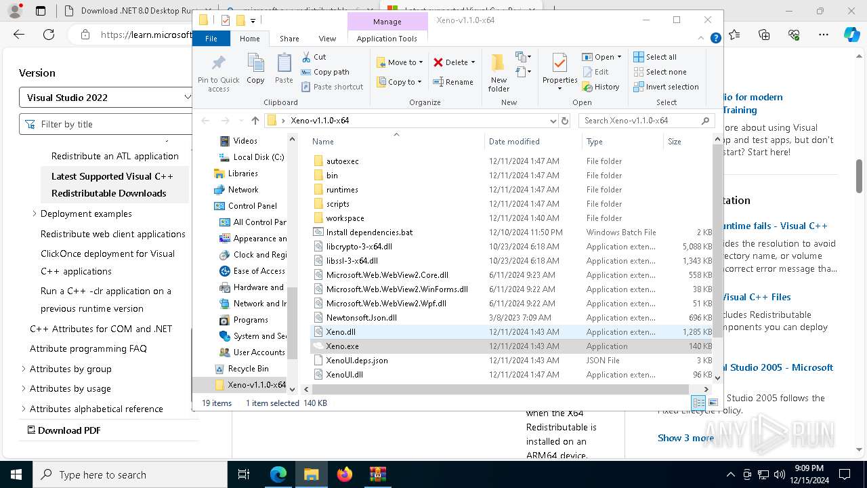Viewport: 867px width, 488px height.
Task: Refresh the Edge browser page
Action: 49,35
